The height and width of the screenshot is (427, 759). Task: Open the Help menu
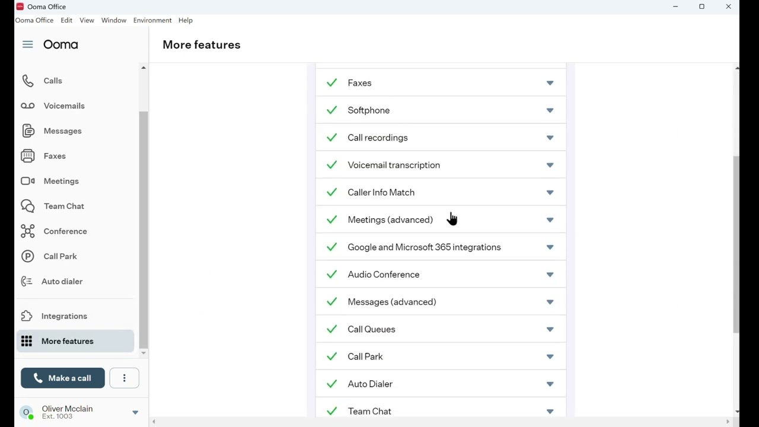(x=186, y=20)
